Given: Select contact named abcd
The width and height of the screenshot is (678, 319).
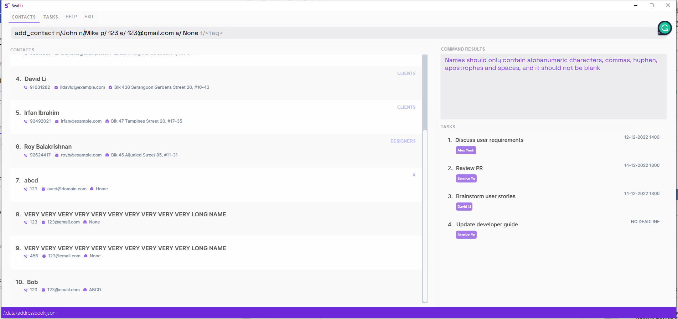Looking at the screenshot, I should click(x=216, y=185).
